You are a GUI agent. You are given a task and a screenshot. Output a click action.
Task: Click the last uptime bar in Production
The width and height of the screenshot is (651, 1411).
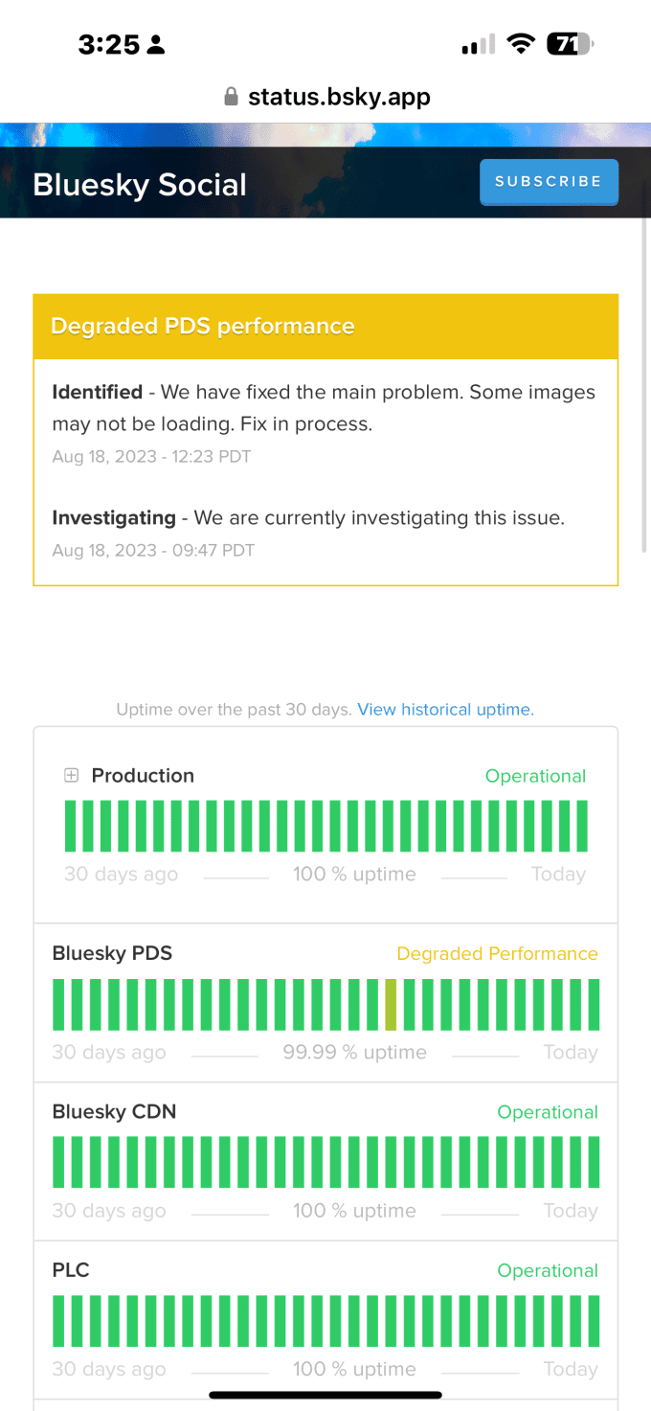[x=581, y=826]
